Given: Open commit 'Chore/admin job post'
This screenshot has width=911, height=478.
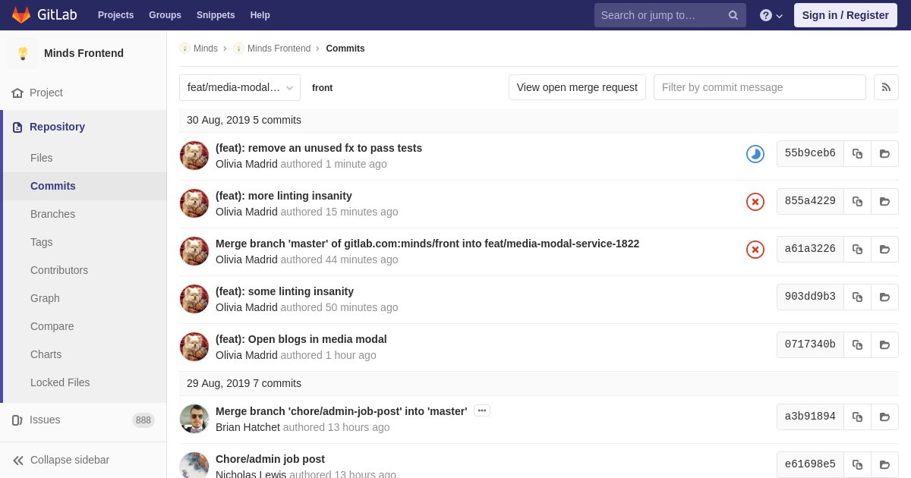Looking at the screenshot, I should coord(270,459).
